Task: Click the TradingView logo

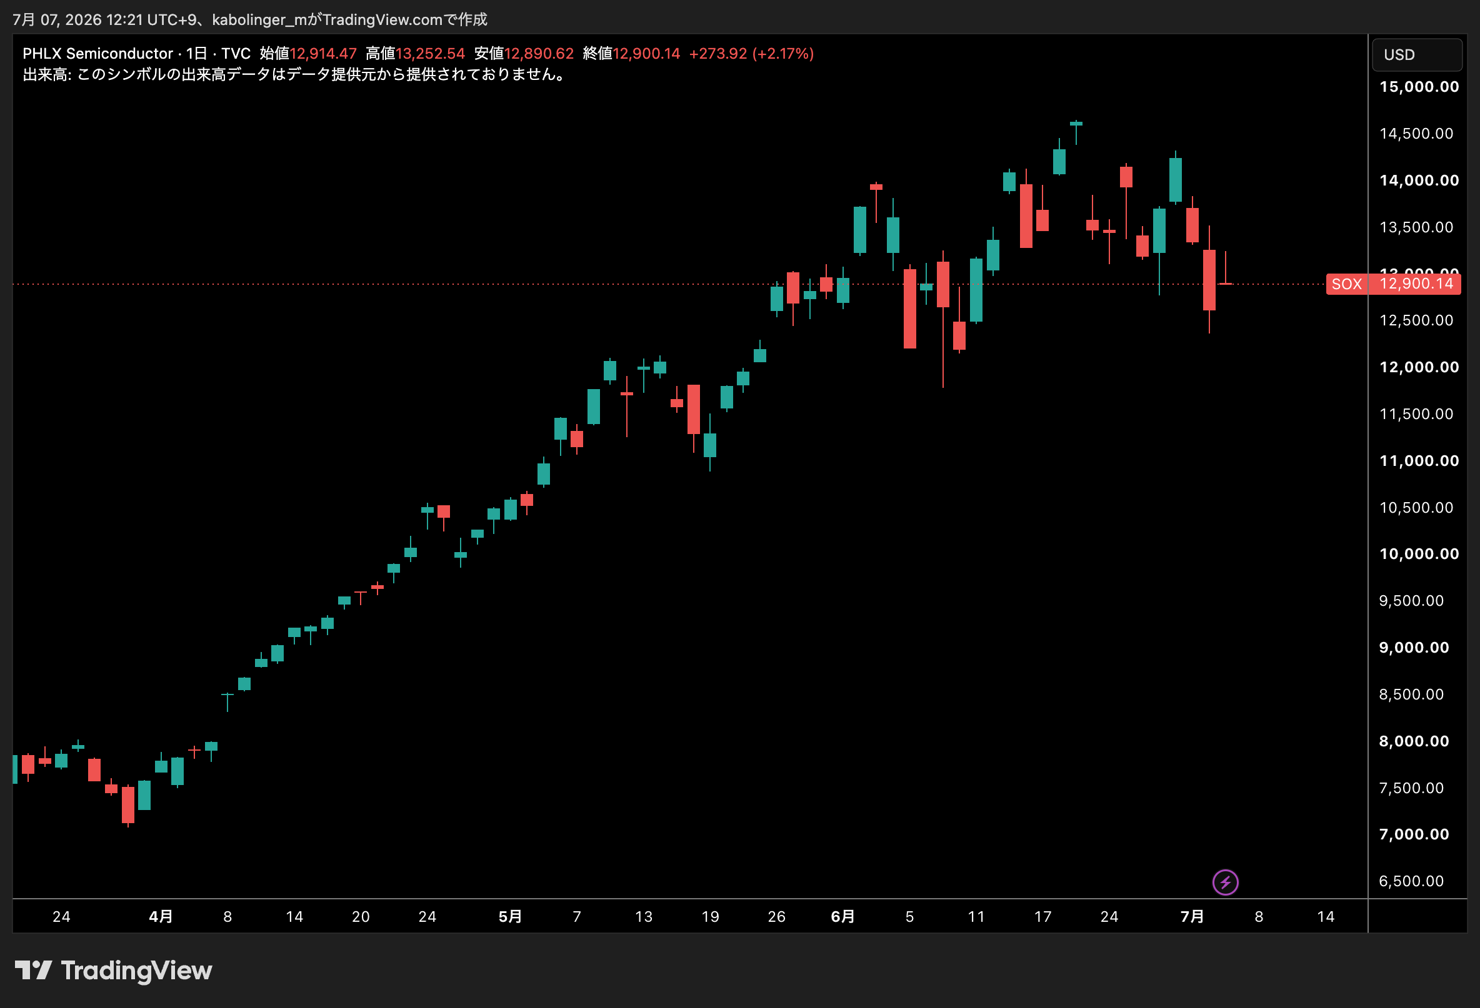Action: pos(113,971)
